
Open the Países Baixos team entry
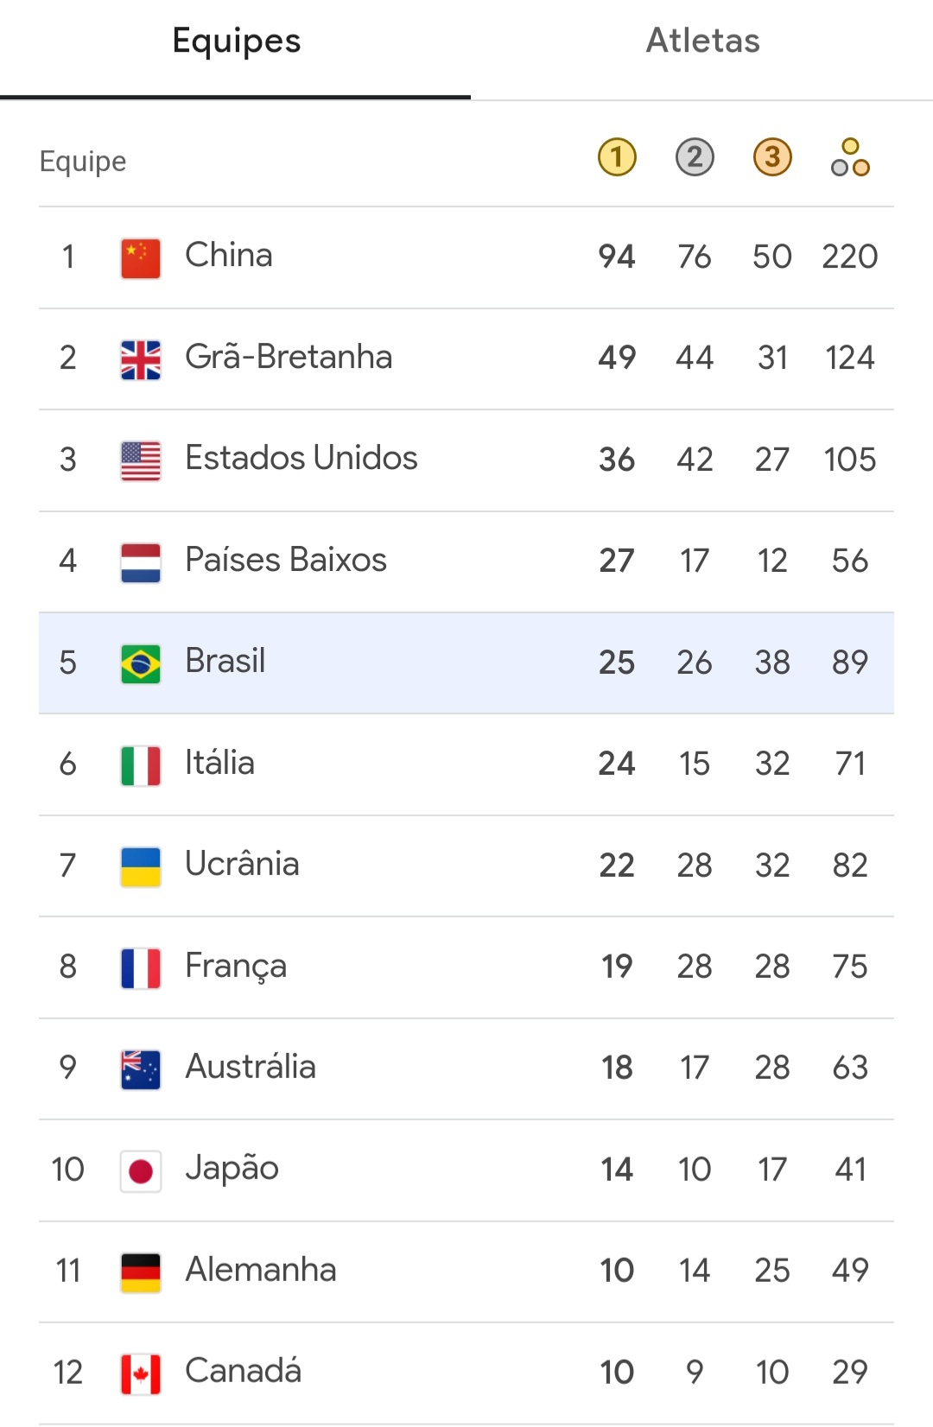click(x=466, y=561)
